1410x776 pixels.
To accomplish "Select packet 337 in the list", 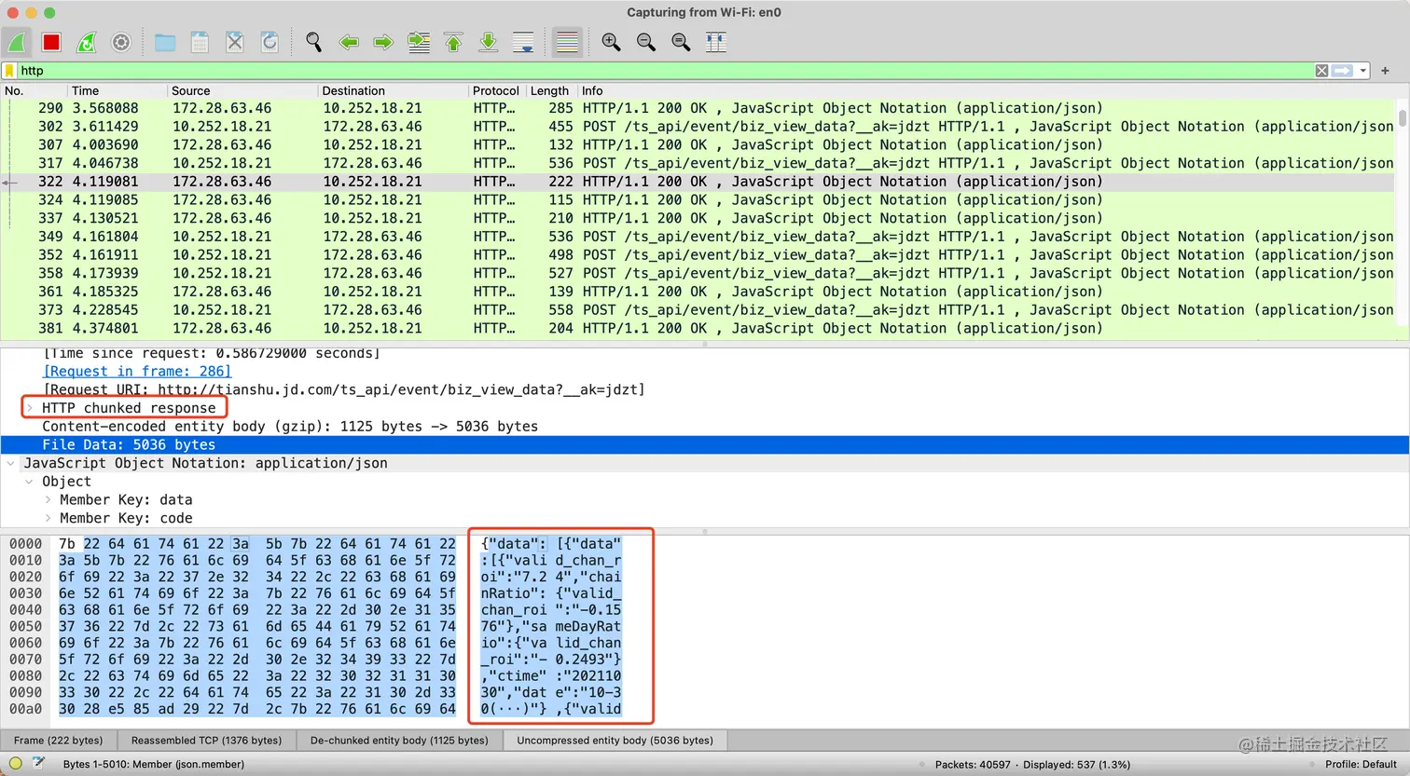I will pyautogui.click(x=699, y=218).
